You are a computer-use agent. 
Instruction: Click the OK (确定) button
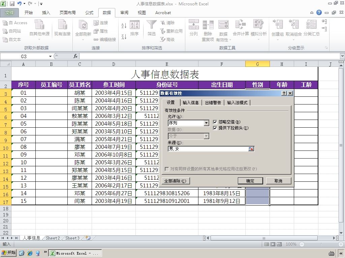250,181
